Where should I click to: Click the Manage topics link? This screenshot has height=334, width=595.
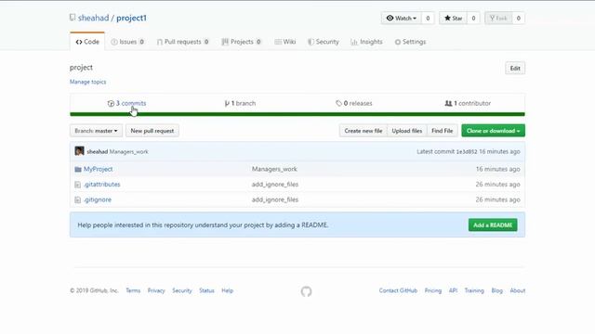tap(87, 82)
